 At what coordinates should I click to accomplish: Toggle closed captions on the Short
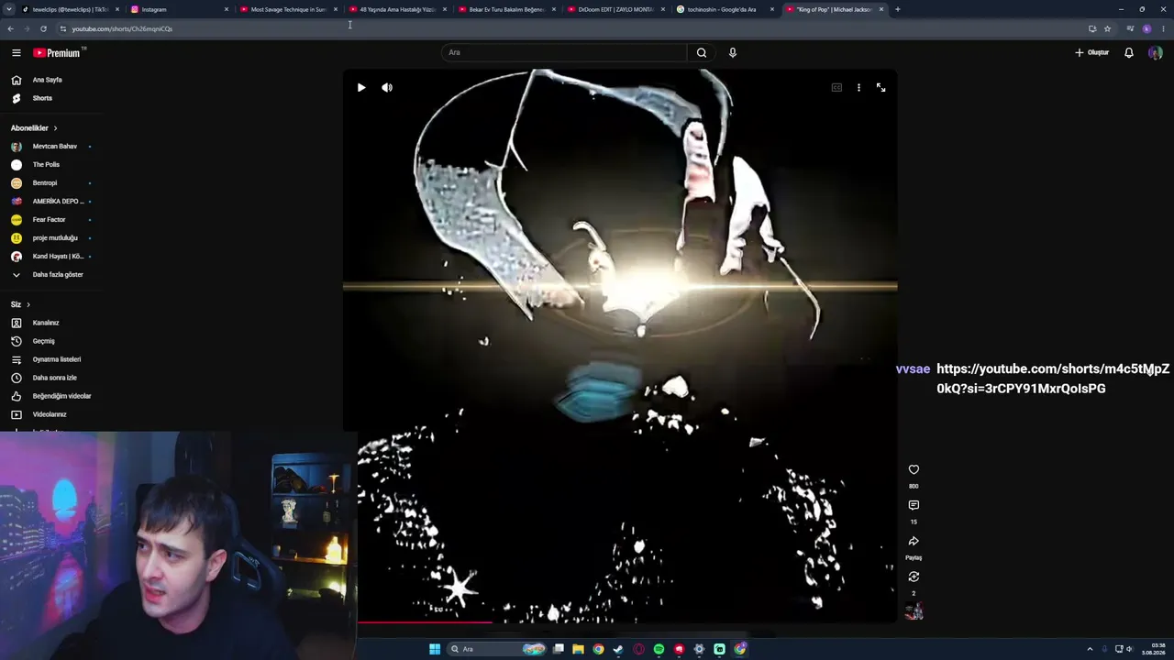(836, 88)
